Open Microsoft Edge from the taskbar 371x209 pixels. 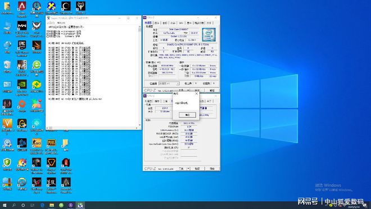tap(42, 205)
